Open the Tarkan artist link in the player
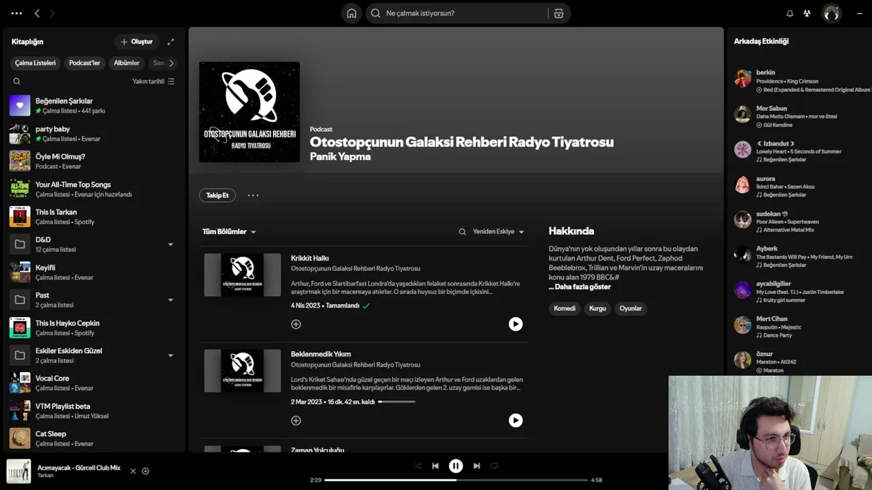The width and height of the screenshot is (872, 490). coord(45,475)
